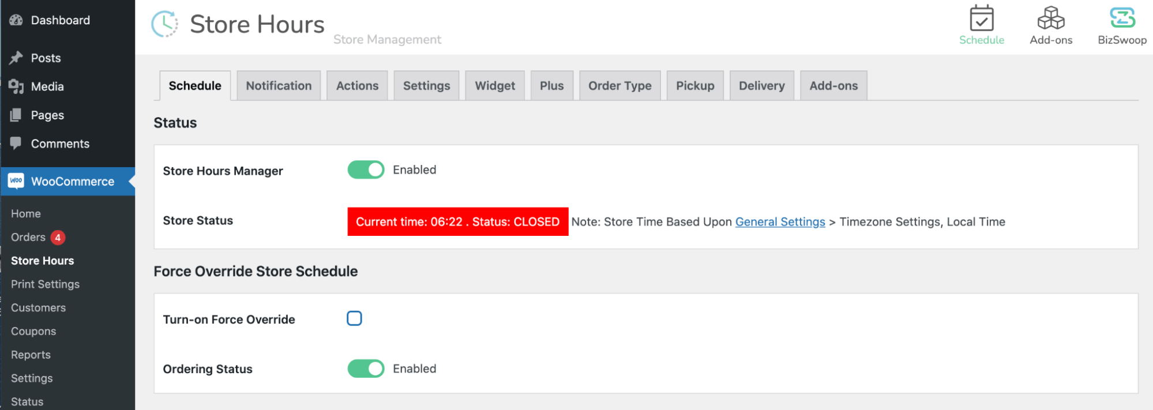This screenshot has height=410, width=1153.
Task: Click the Schedule calendar icon at top right
Action: [x=981, y=18]
